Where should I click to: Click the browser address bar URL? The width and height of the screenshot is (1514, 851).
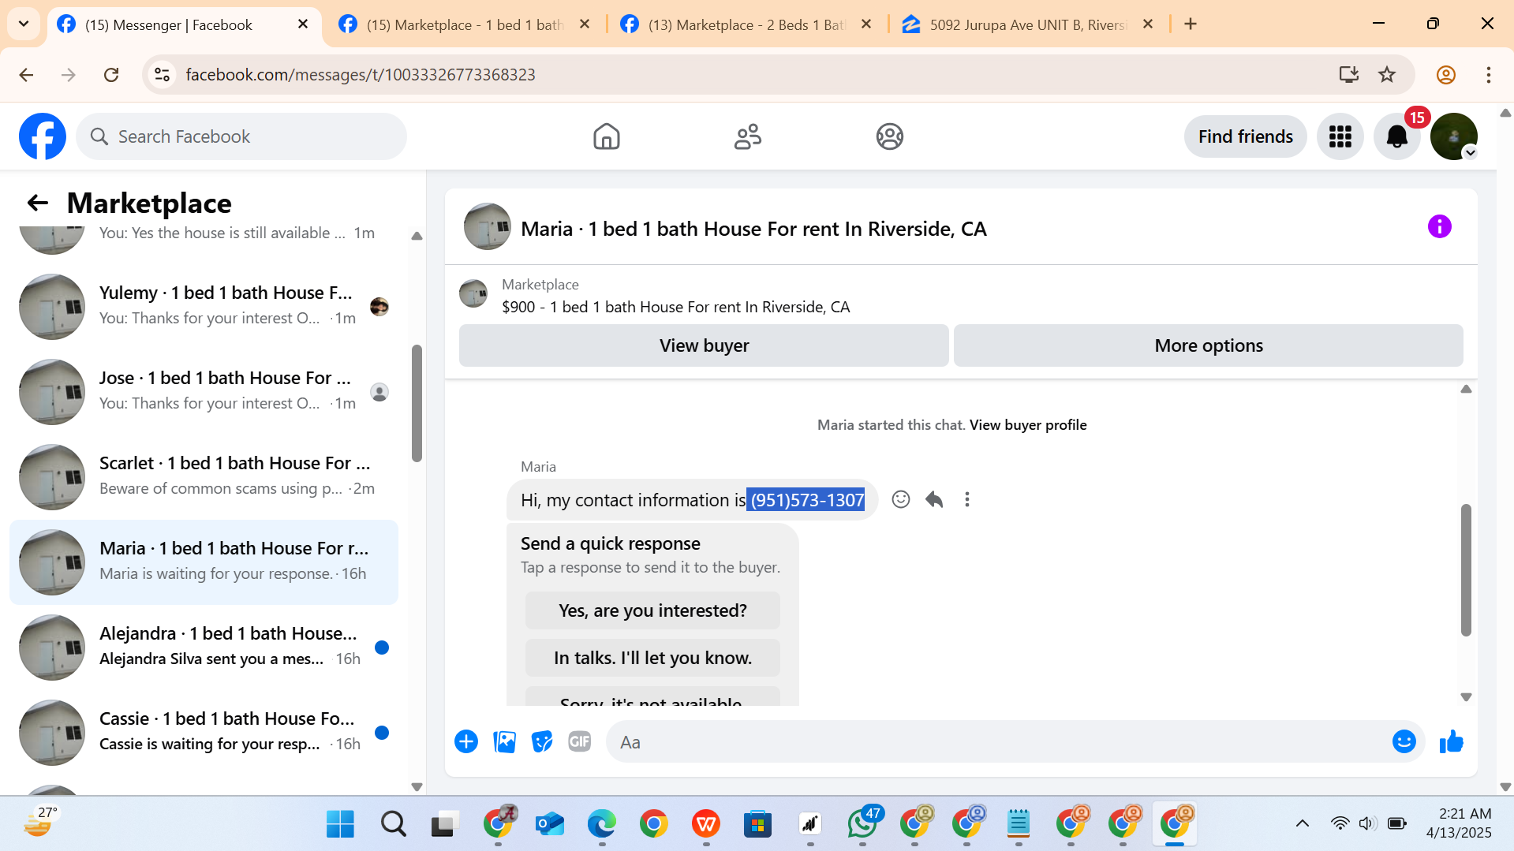point(361,74)
